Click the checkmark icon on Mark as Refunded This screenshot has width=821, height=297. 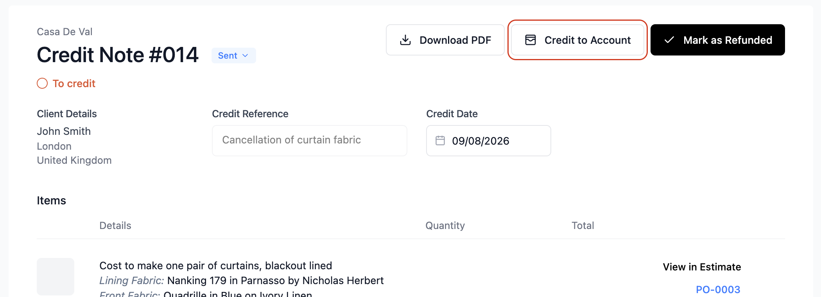(x=669, y=40)
